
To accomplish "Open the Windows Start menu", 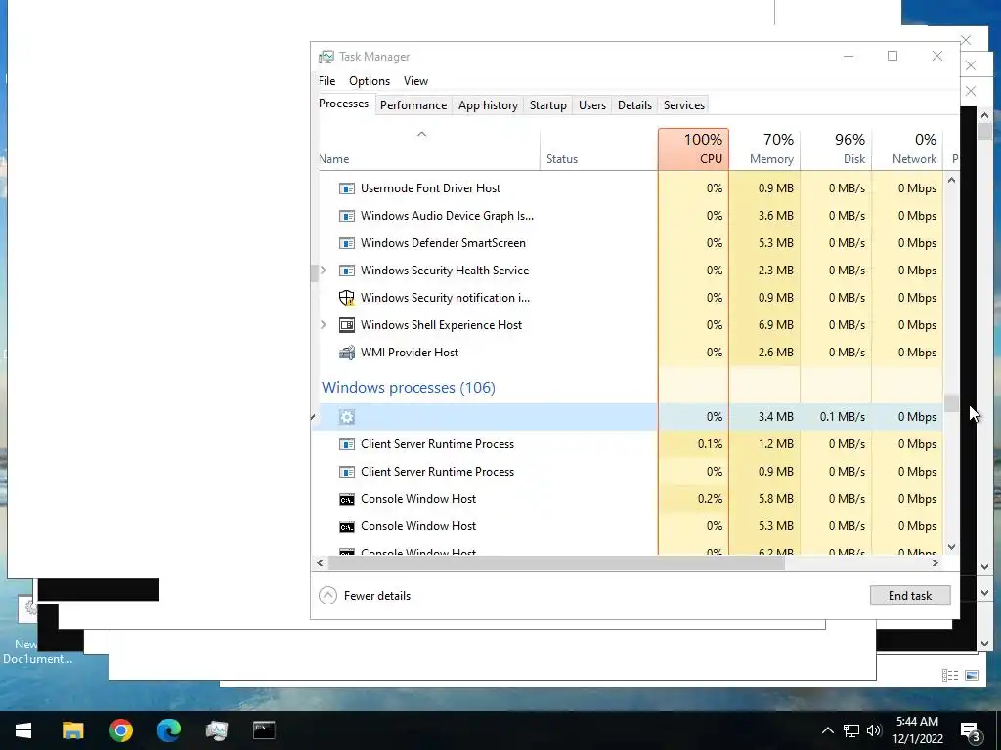I will coord(23,730).
